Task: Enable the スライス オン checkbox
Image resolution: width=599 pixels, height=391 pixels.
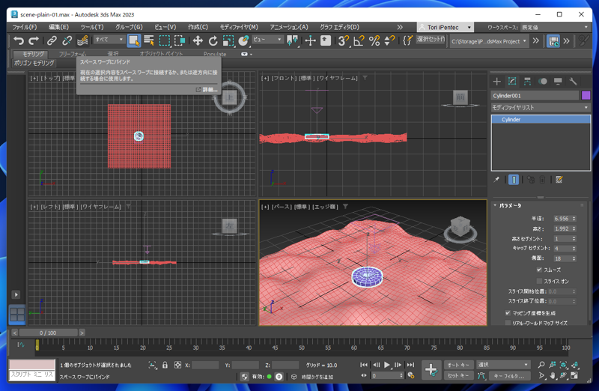Action: [x=539, y=282]
